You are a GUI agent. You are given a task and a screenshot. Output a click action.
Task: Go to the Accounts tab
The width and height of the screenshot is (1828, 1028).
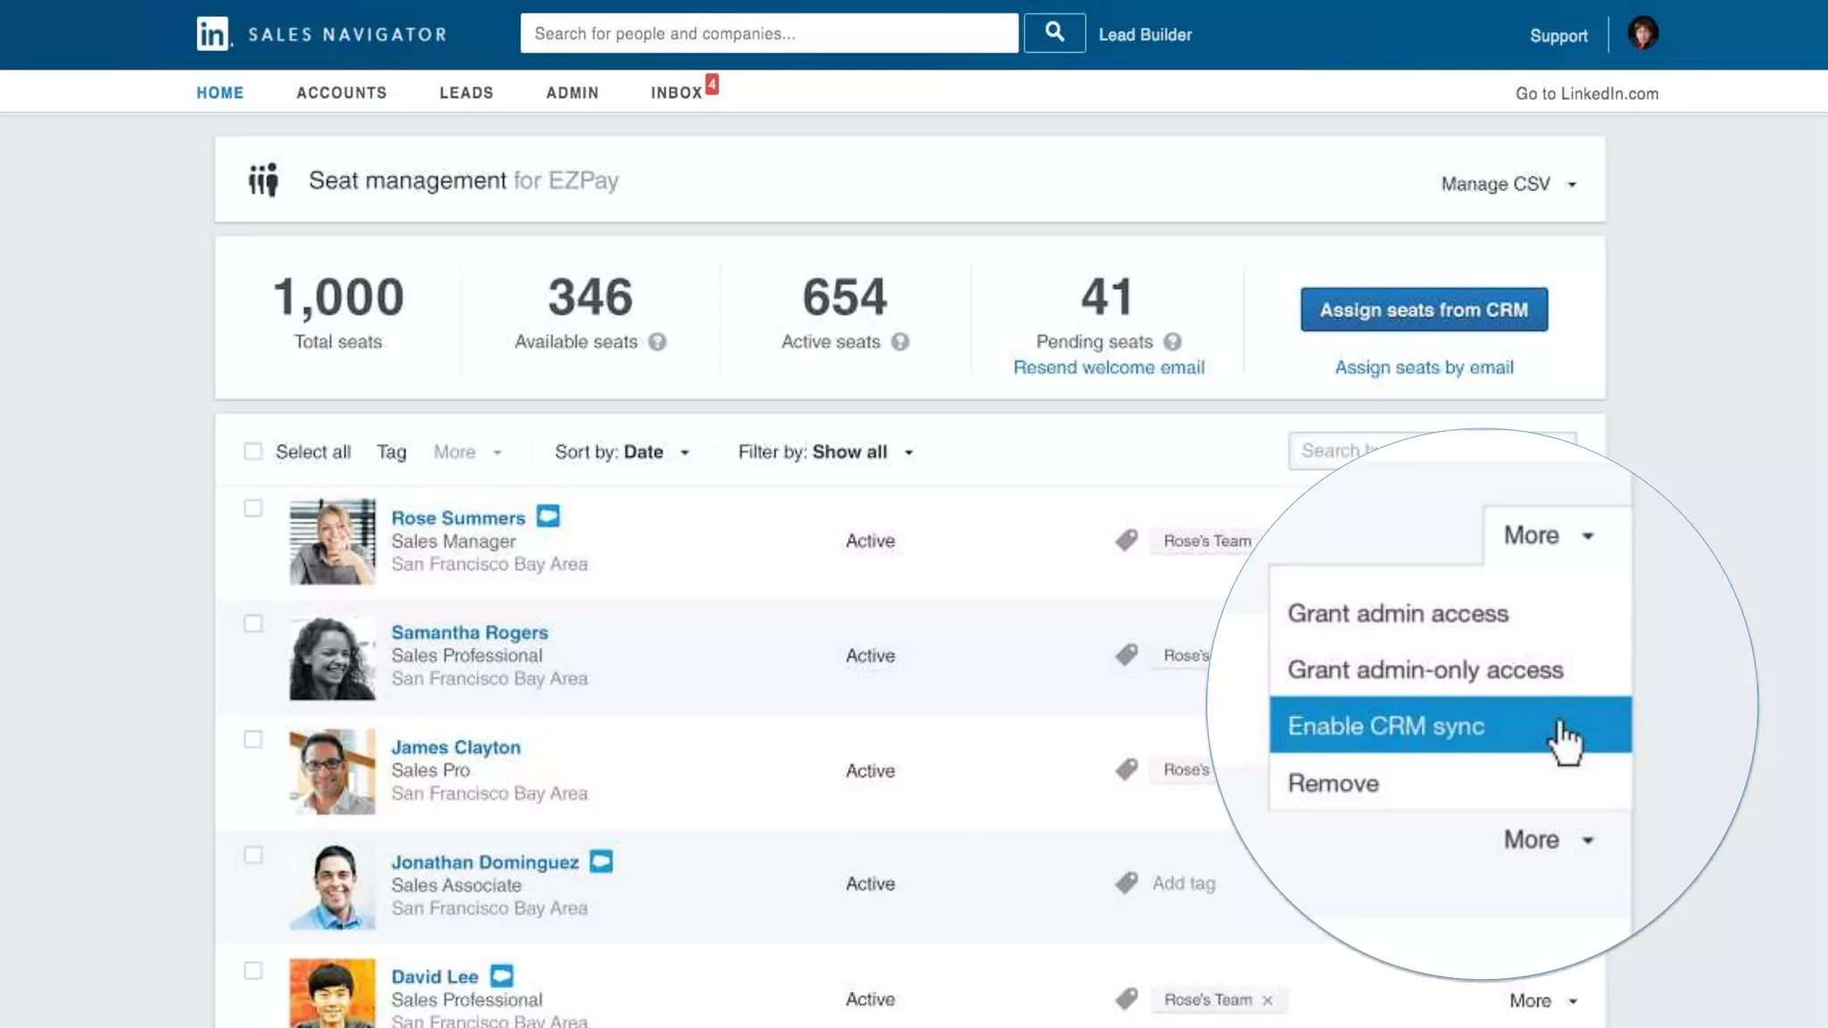[341, 93]
